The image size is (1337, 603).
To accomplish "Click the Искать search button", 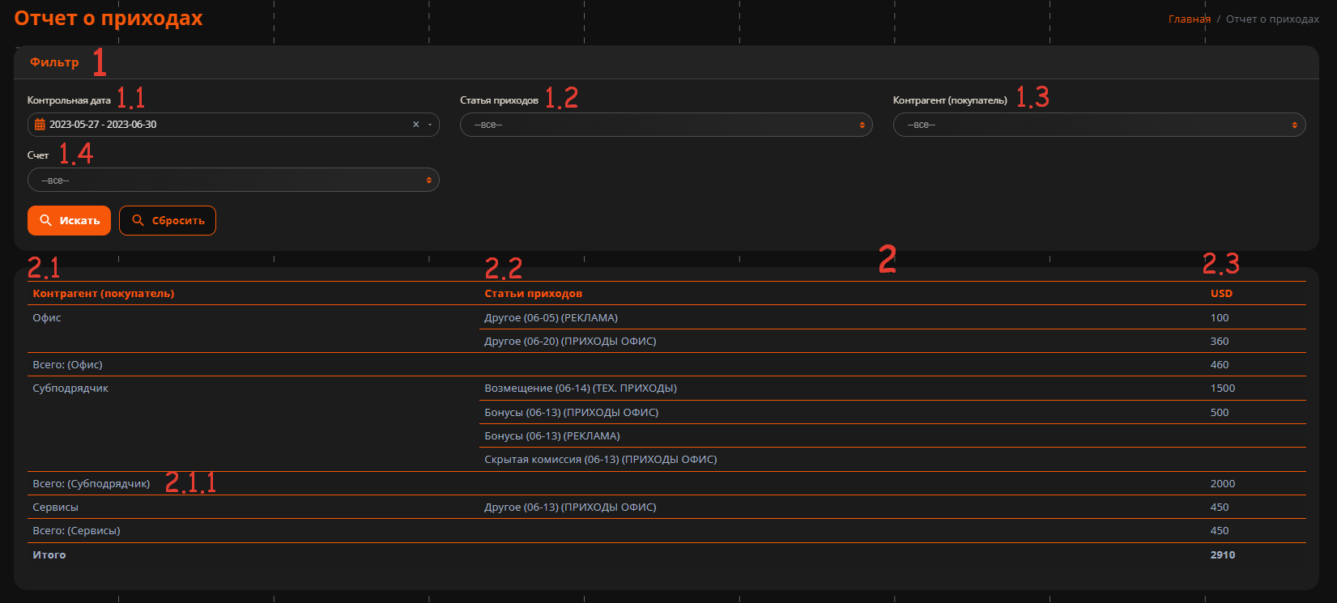I will click(x=69, y=220).
